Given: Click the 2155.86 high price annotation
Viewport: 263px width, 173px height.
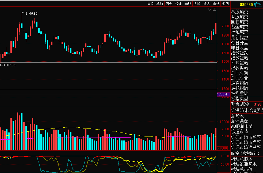Looking at the screenshot, I should point(31,14).
